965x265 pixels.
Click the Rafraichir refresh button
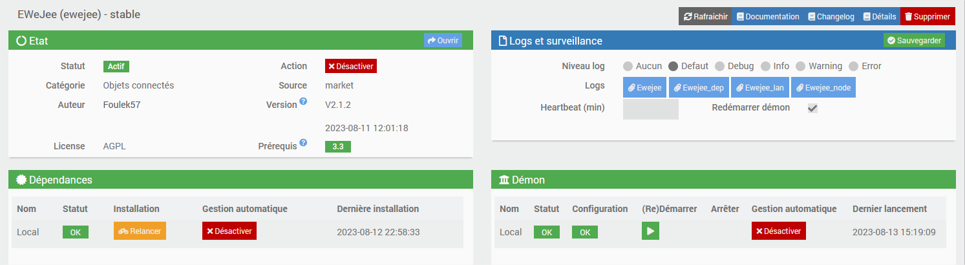coord(705,17)
